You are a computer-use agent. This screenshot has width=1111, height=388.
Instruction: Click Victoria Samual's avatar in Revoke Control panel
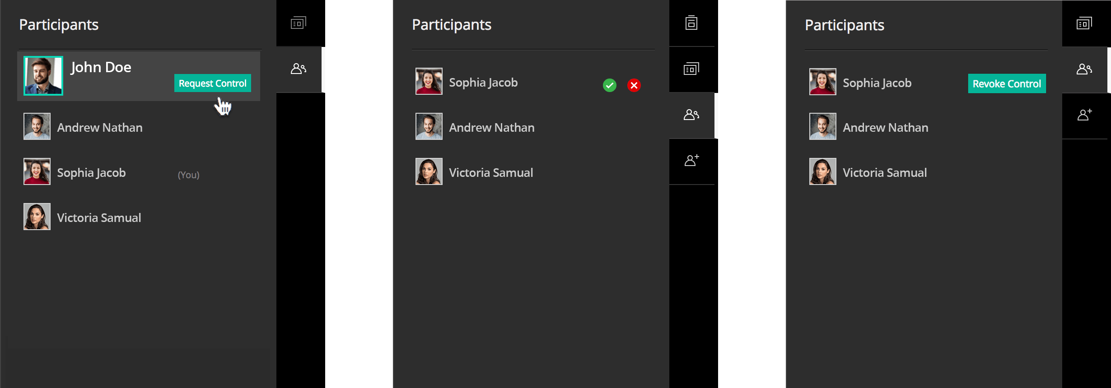pos(822,171)
